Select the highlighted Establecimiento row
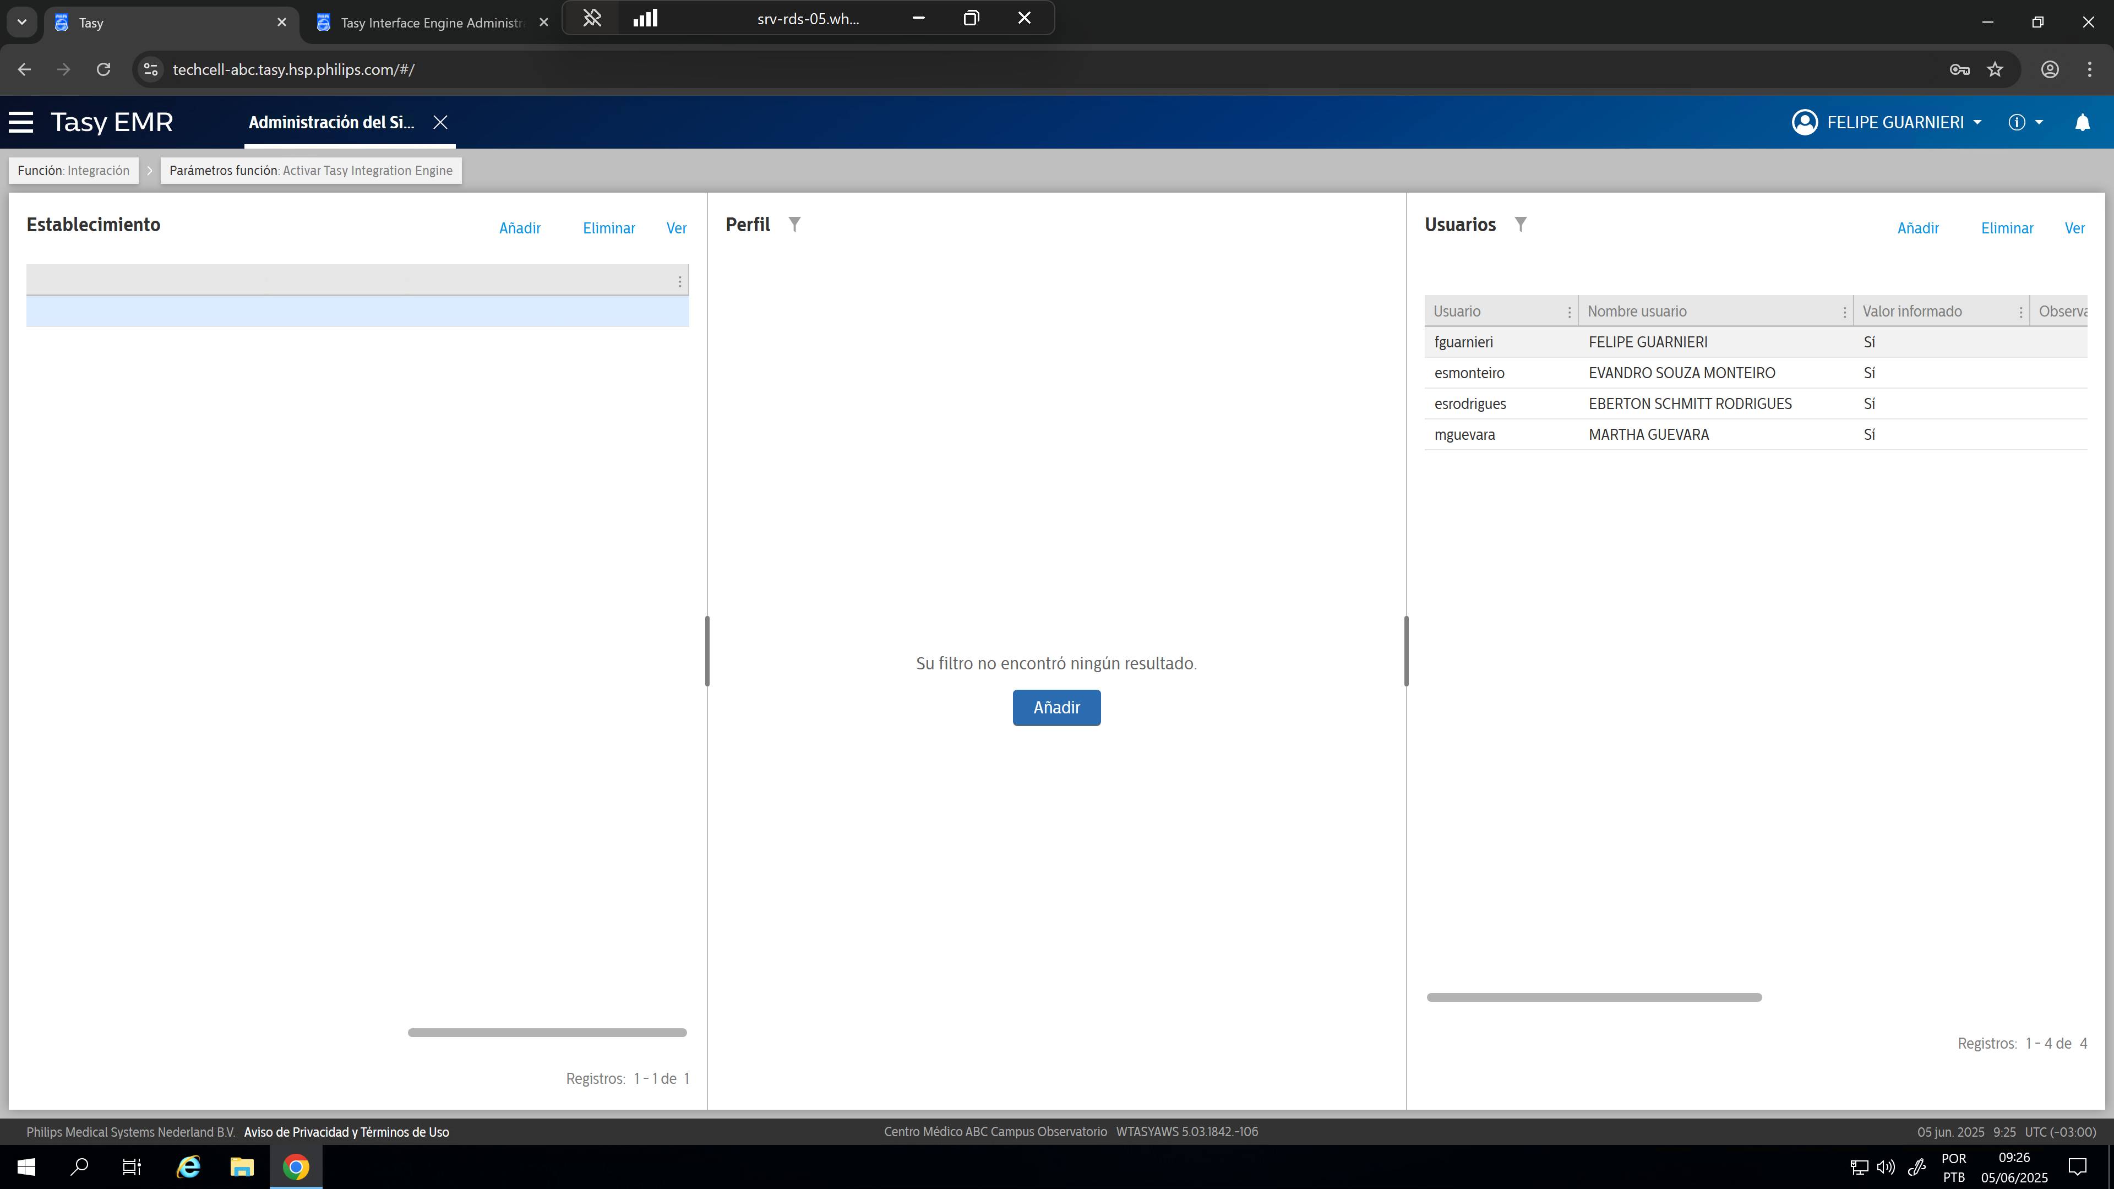2114x1189 pixels. 357,312
